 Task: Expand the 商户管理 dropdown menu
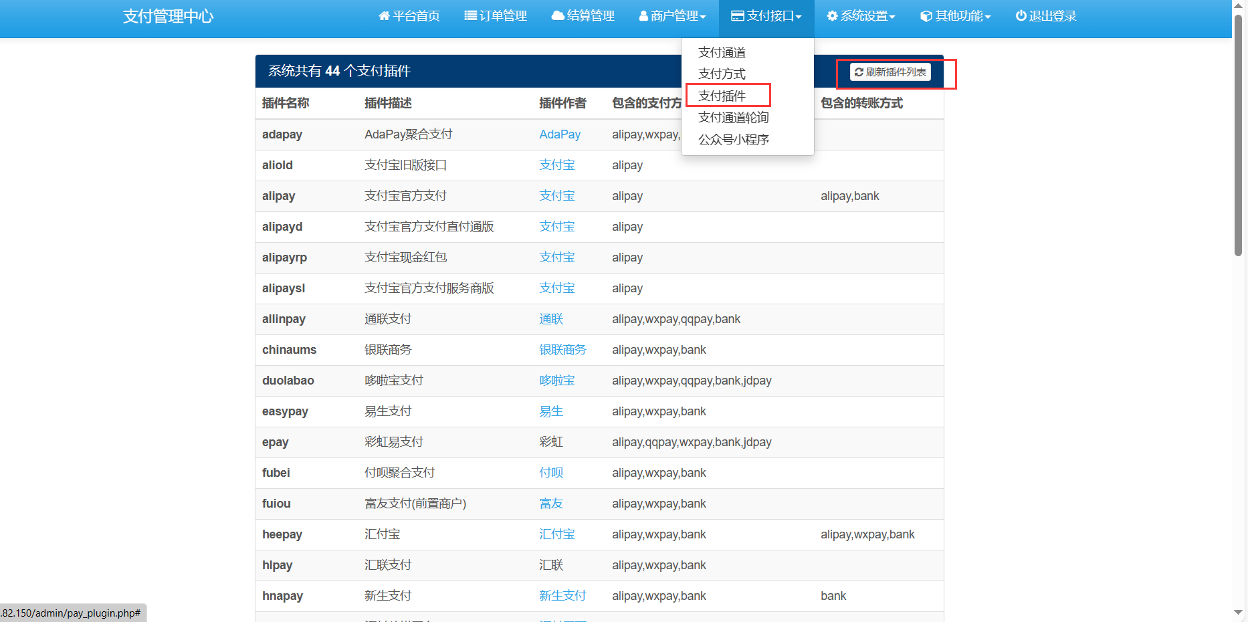pyautogui.click(x=673, y=16)
